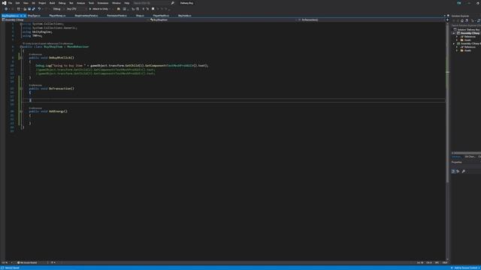Switch to the Solution Explorer bottom tab
The width and height of the screenshot is (481, 270).
tap(456, 157)
